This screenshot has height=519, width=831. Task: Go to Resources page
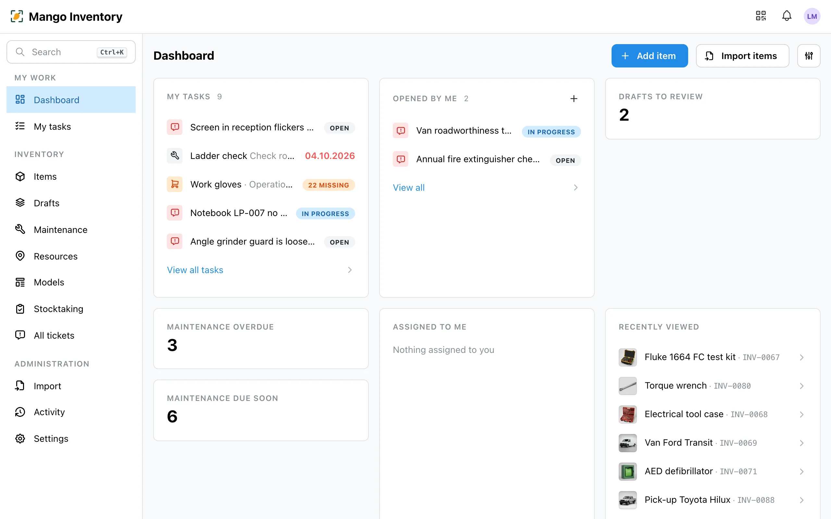pos(71,256)
